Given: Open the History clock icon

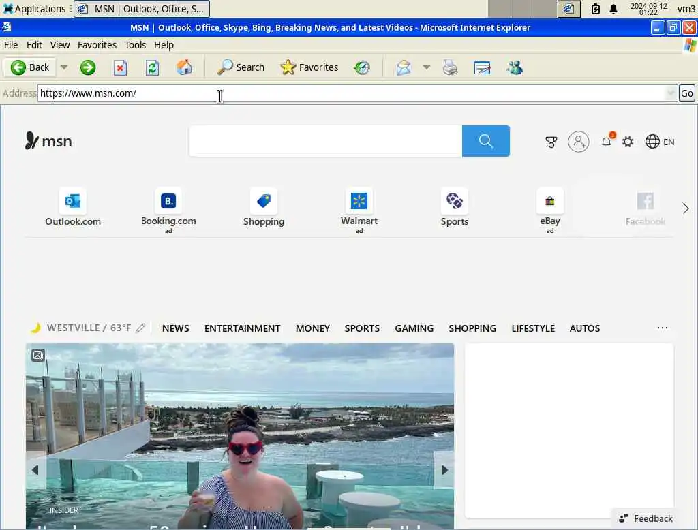Looking at the screenshot, I should [x=362, y=67].
